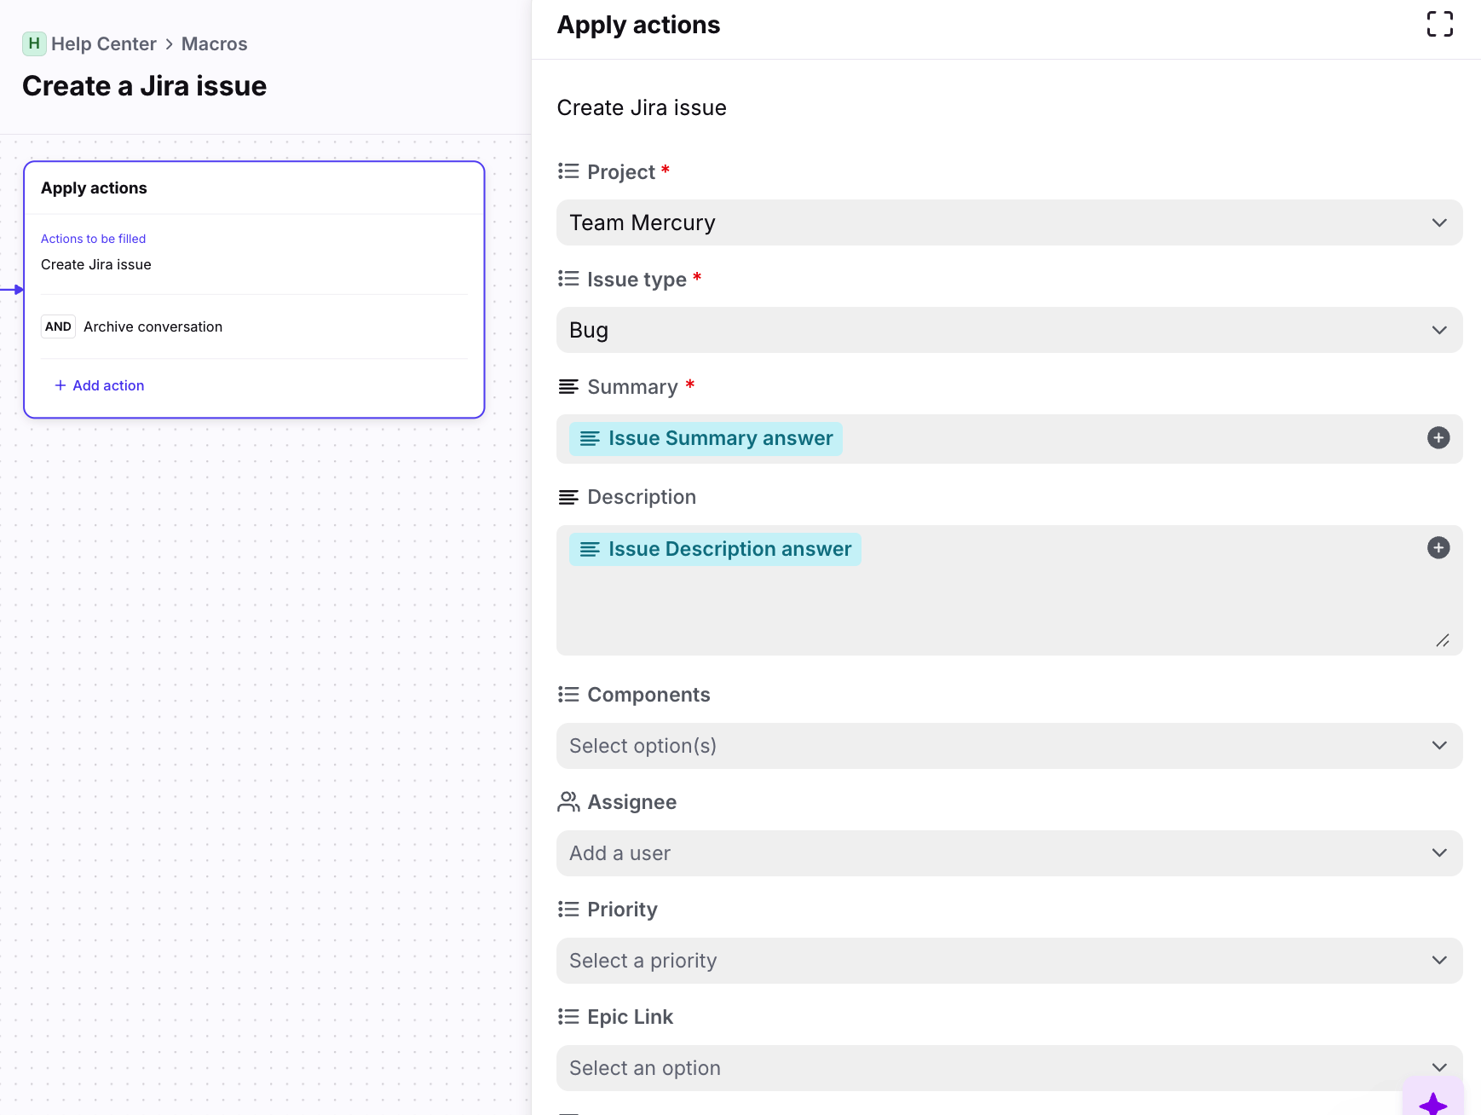Click the plus icon in Summary field
The image size is (1481, 1115).
coord(1438,438)
